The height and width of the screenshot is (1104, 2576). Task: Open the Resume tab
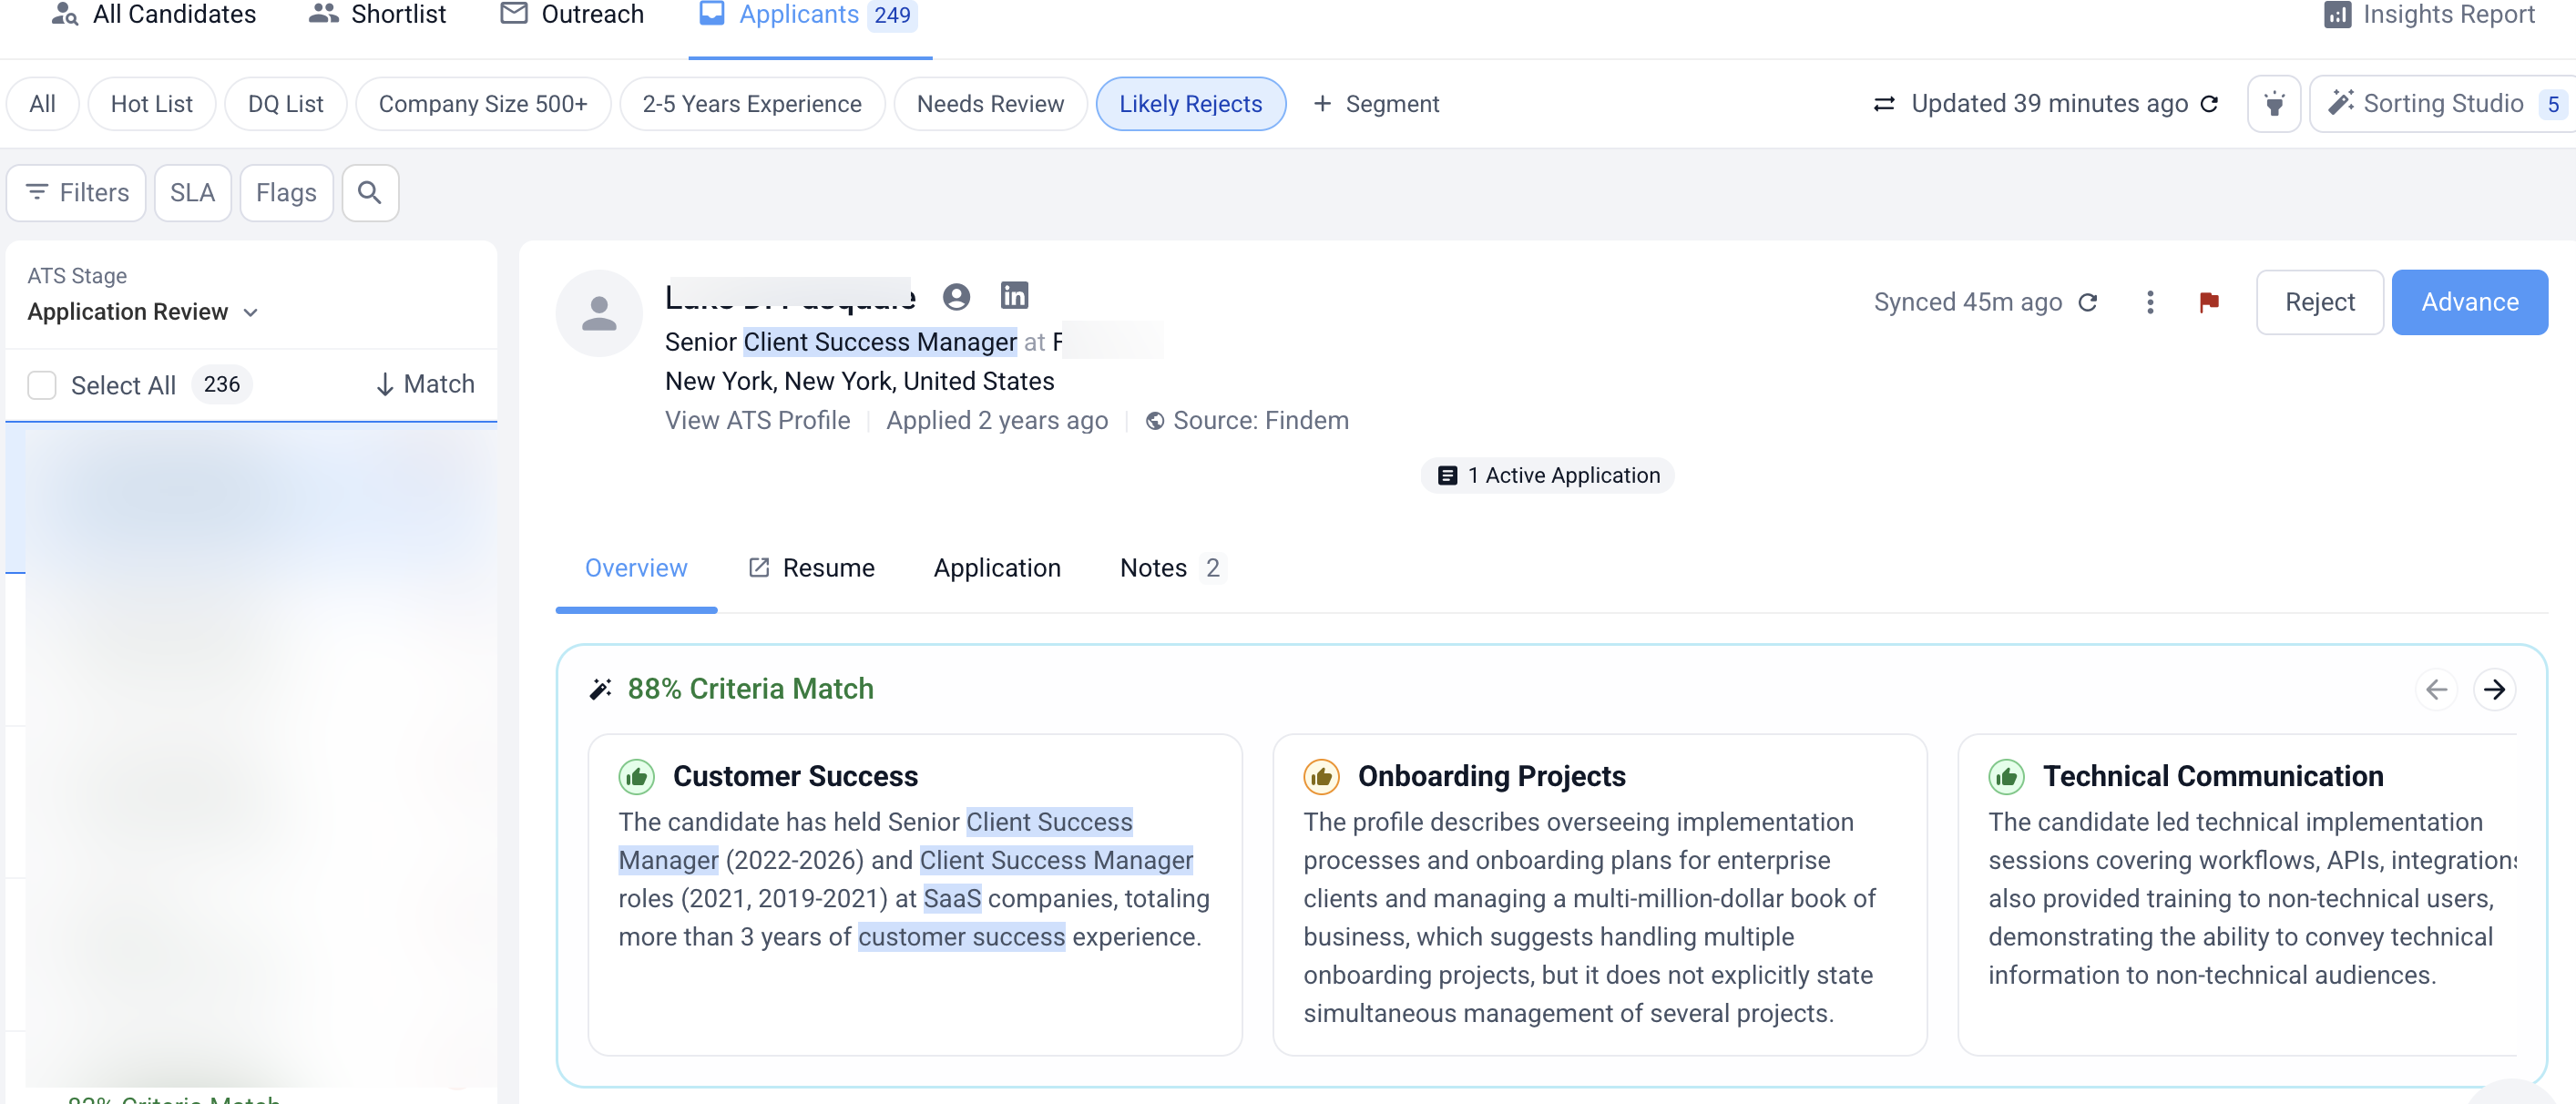pos(811,568)
